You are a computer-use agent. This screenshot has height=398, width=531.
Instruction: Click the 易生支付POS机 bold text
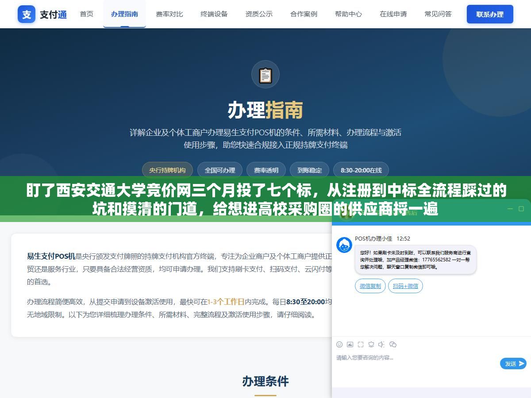(x=51, y=256)
